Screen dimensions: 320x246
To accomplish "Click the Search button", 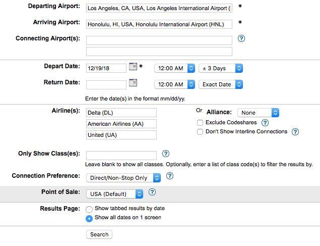I will tap(99, 234).
